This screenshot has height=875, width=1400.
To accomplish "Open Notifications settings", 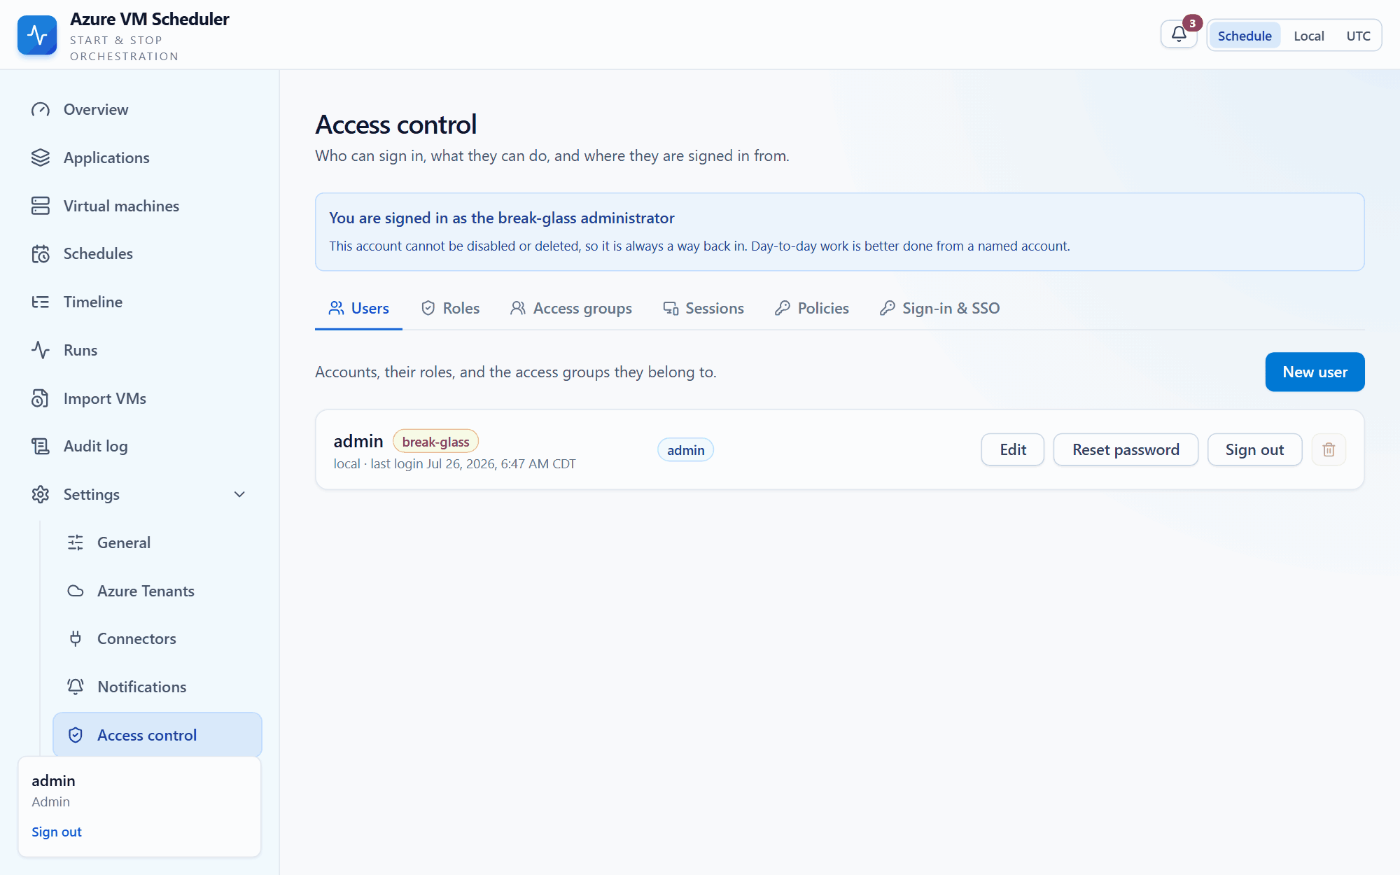I will [x=157, y=687].
